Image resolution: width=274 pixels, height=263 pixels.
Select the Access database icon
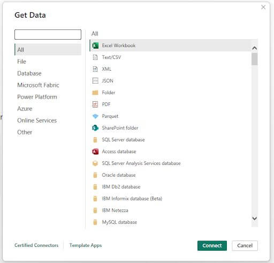click(x=95, y=152)
